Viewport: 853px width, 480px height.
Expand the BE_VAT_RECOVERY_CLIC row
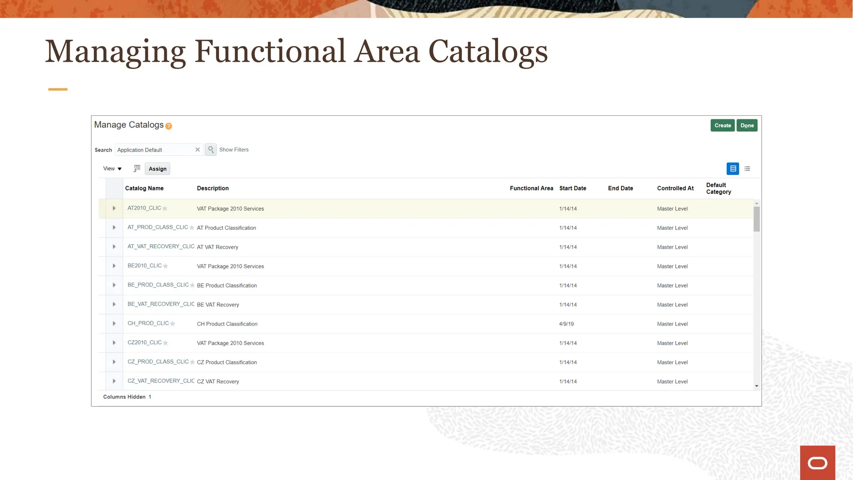click(x=114, y=304)
